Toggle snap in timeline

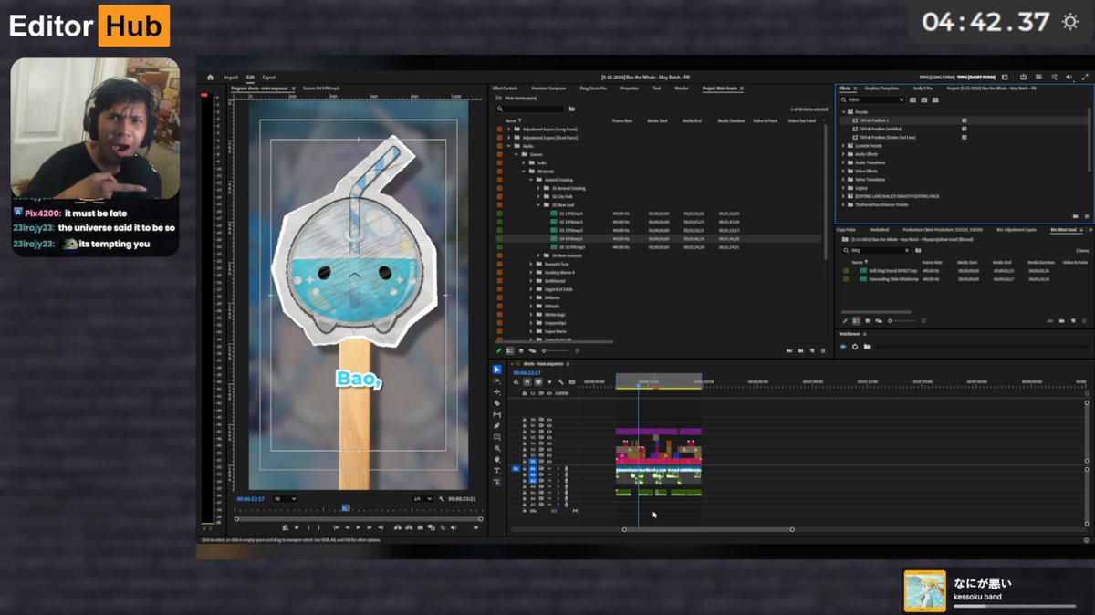tap(527, 381)
